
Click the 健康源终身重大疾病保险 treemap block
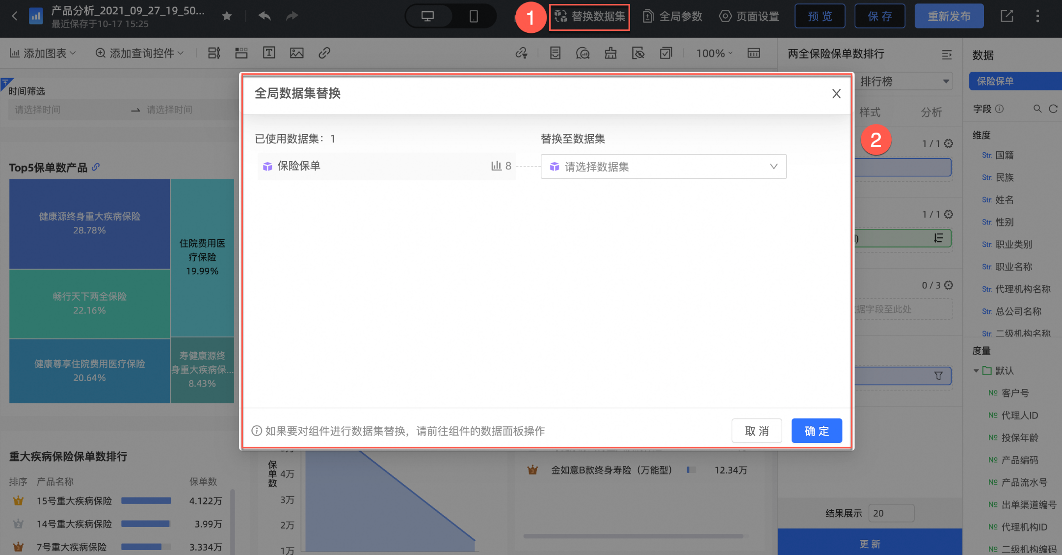pos(90,223)
